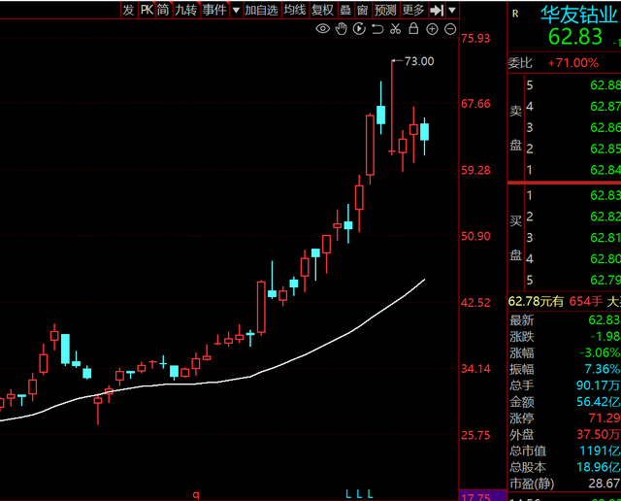Select buy order level 4 at 62.80

pos(573,259)
